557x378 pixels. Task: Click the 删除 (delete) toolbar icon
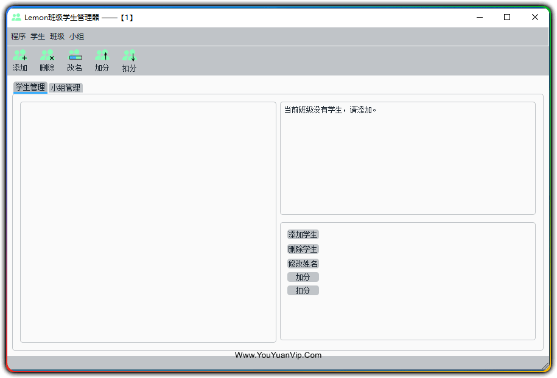tap(47, 56)
